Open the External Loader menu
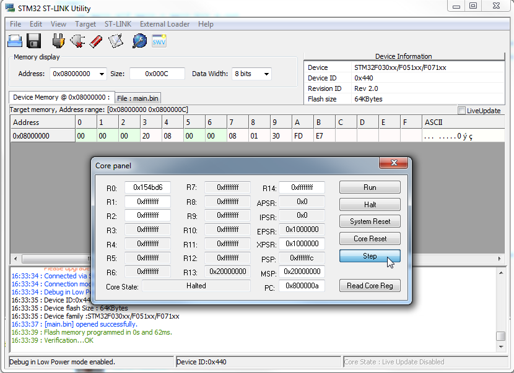Viewport: 514px width, 373px height. 165,24
